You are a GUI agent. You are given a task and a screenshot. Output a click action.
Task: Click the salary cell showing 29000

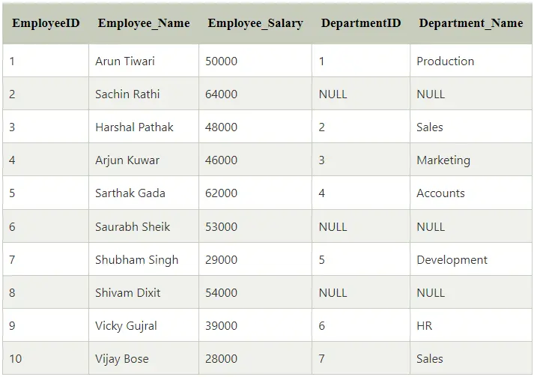click(x=255, y=259)
